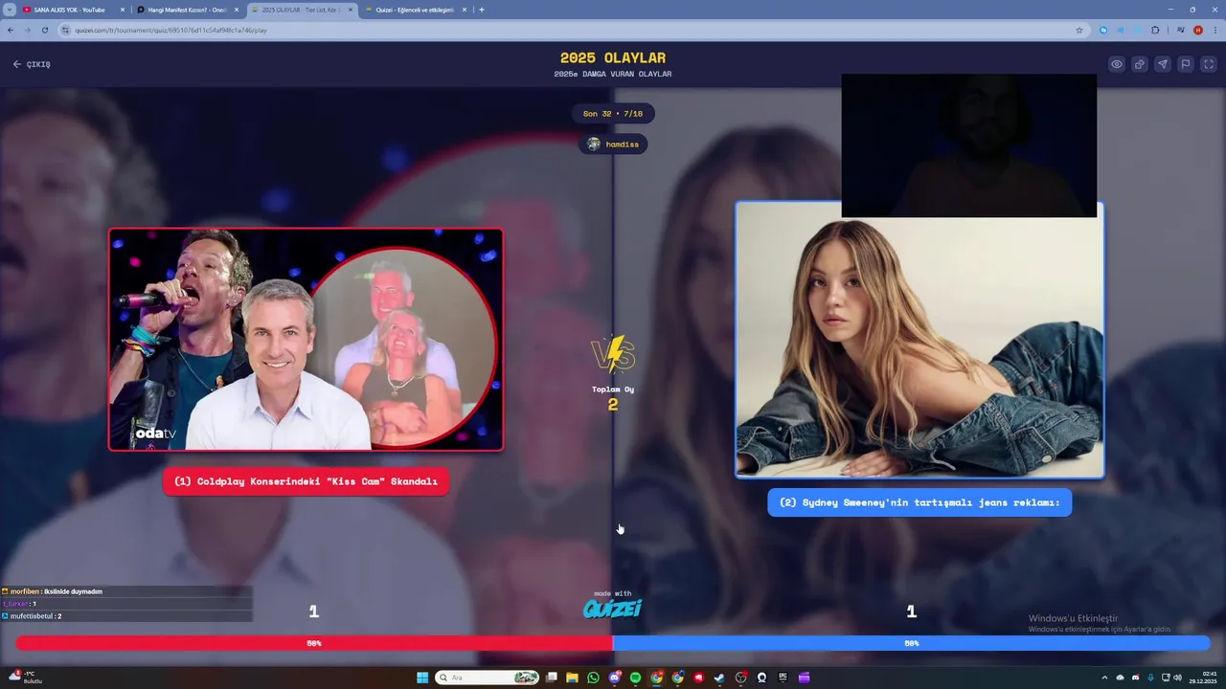Select the Sydney Sweeney jeans photo

tap(919, 340)
